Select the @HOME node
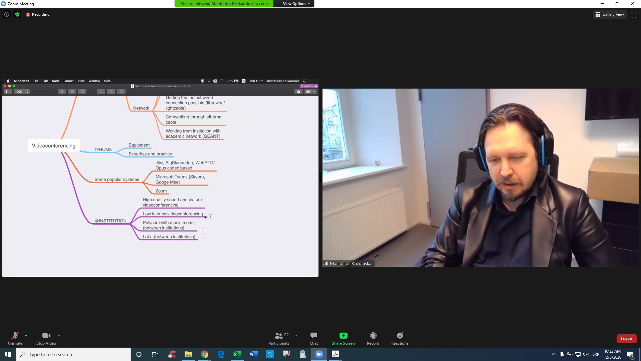The image size is (641, 361). point(103,149)
